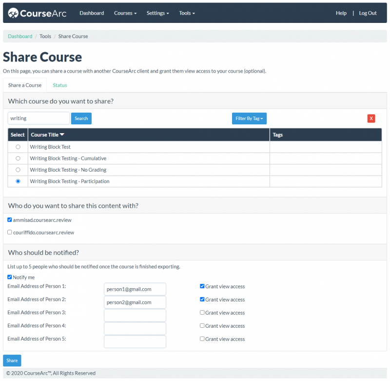Screen dimensions: 390x381
Task: Open the Courses dropdown menu
Action: [x=125, y=13]
